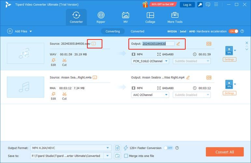Click the Log in button
The height and width of the screenshot is (163, 251).
click(x=187, y=5)
